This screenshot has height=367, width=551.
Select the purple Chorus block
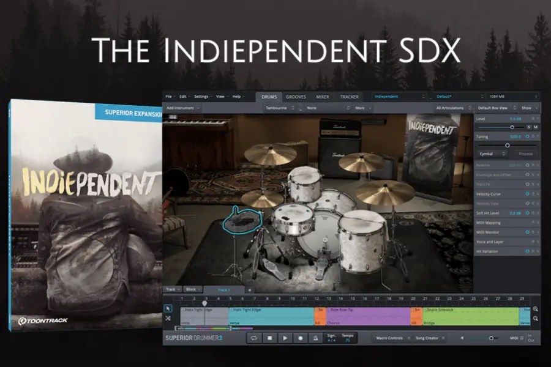click(x=368, y=316)
